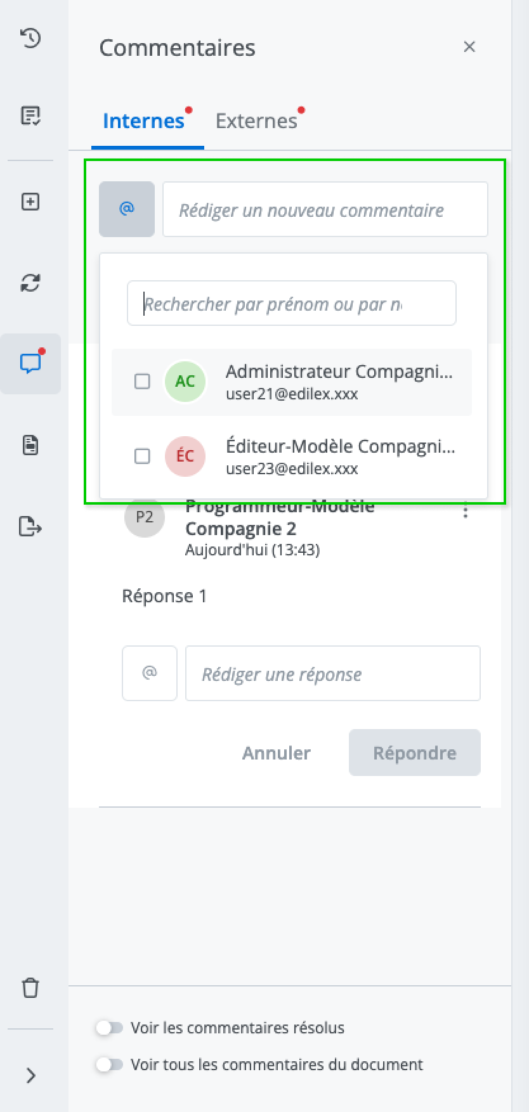Click the export document sidebar icon
529x1112 pixels.
click(30, 526)
